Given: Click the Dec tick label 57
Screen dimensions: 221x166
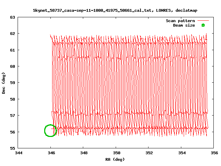Looking at the screenshot, I should coord(12,116).
